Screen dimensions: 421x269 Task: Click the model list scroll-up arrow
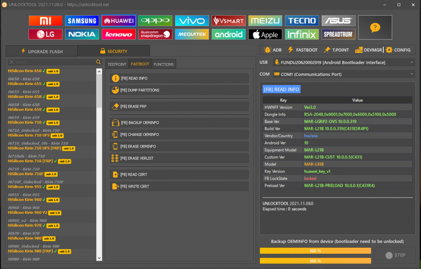[99, 71]
